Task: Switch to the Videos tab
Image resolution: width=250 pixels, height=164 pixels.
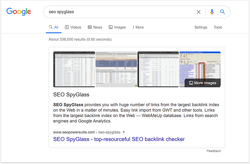Action: pyautogui.click(x=73, y=27)
